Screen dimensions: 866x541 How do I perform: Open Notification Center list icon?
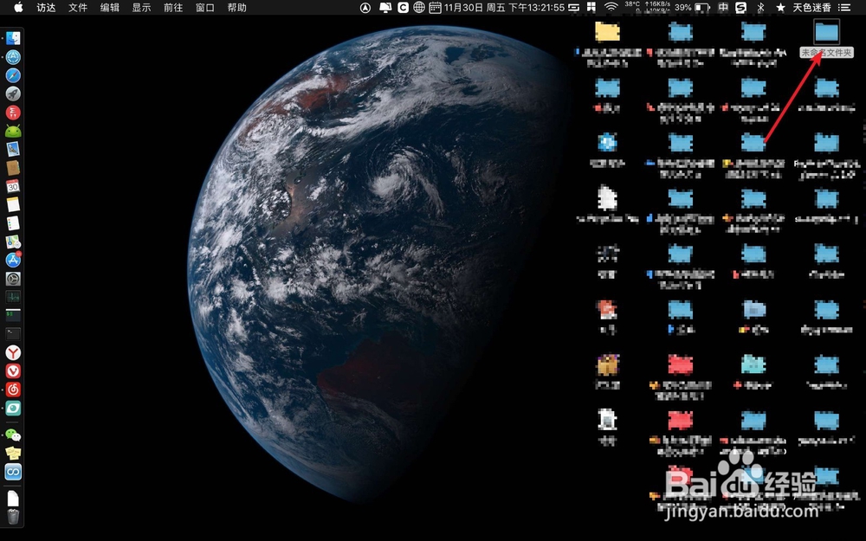click(x=844, y=7)
